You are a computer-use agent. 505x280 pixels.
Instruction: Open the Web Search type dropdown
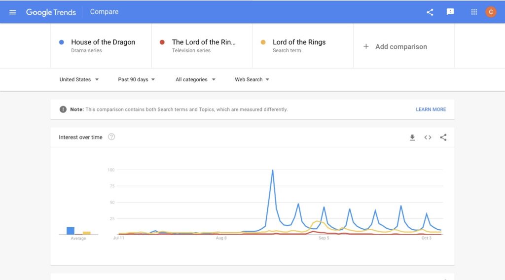click(x=252, y=79)
